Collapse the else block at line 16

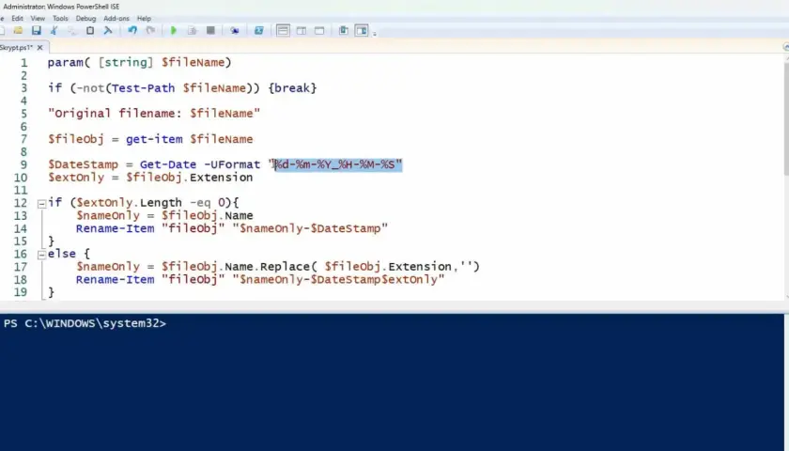coord(41,255)
